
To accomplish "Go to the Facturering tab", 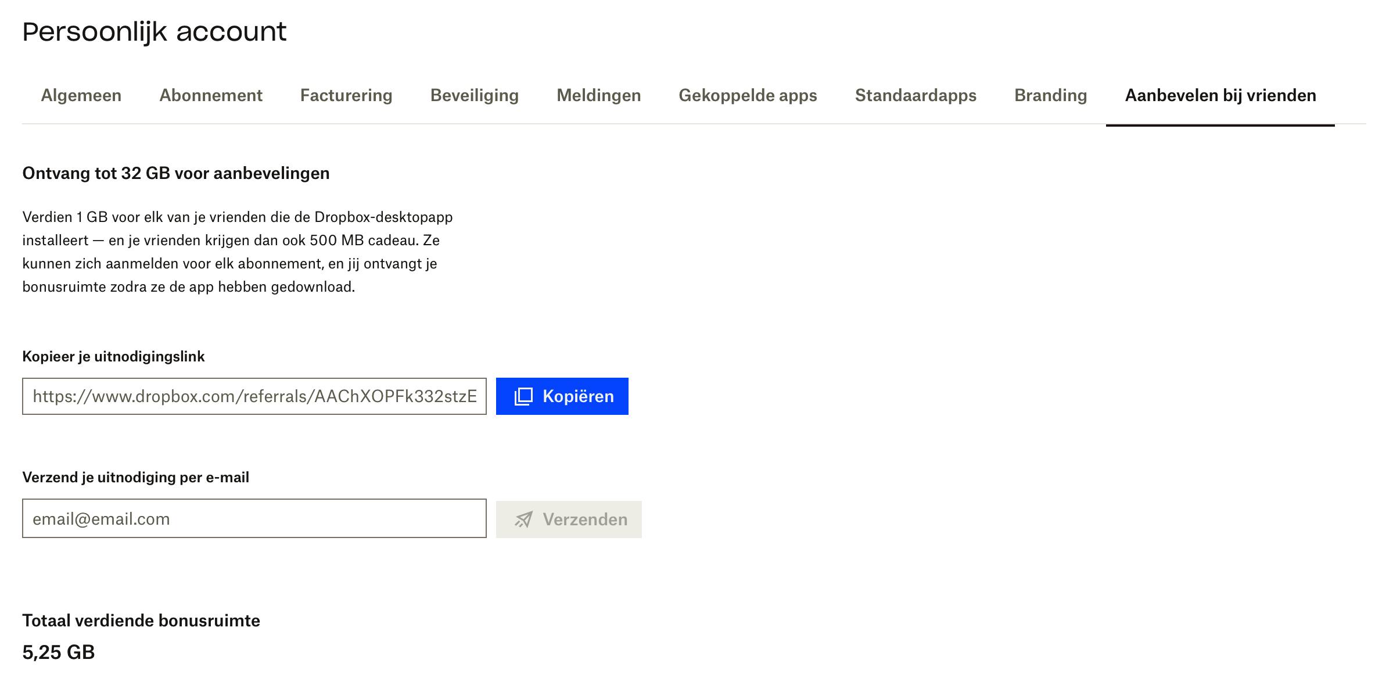I will tap(346, 95).
